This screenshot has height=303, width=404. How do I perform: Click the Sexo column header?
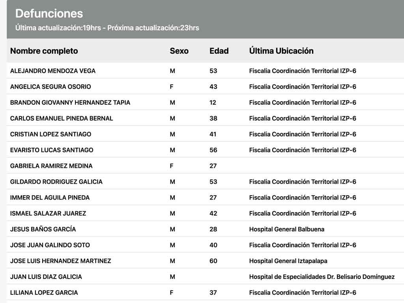[179, 51]
